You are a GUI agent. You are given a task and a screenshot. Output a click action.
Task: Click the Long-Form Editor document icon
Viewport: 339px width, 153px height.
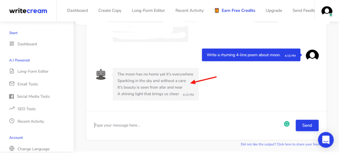(x=12, y=71)
